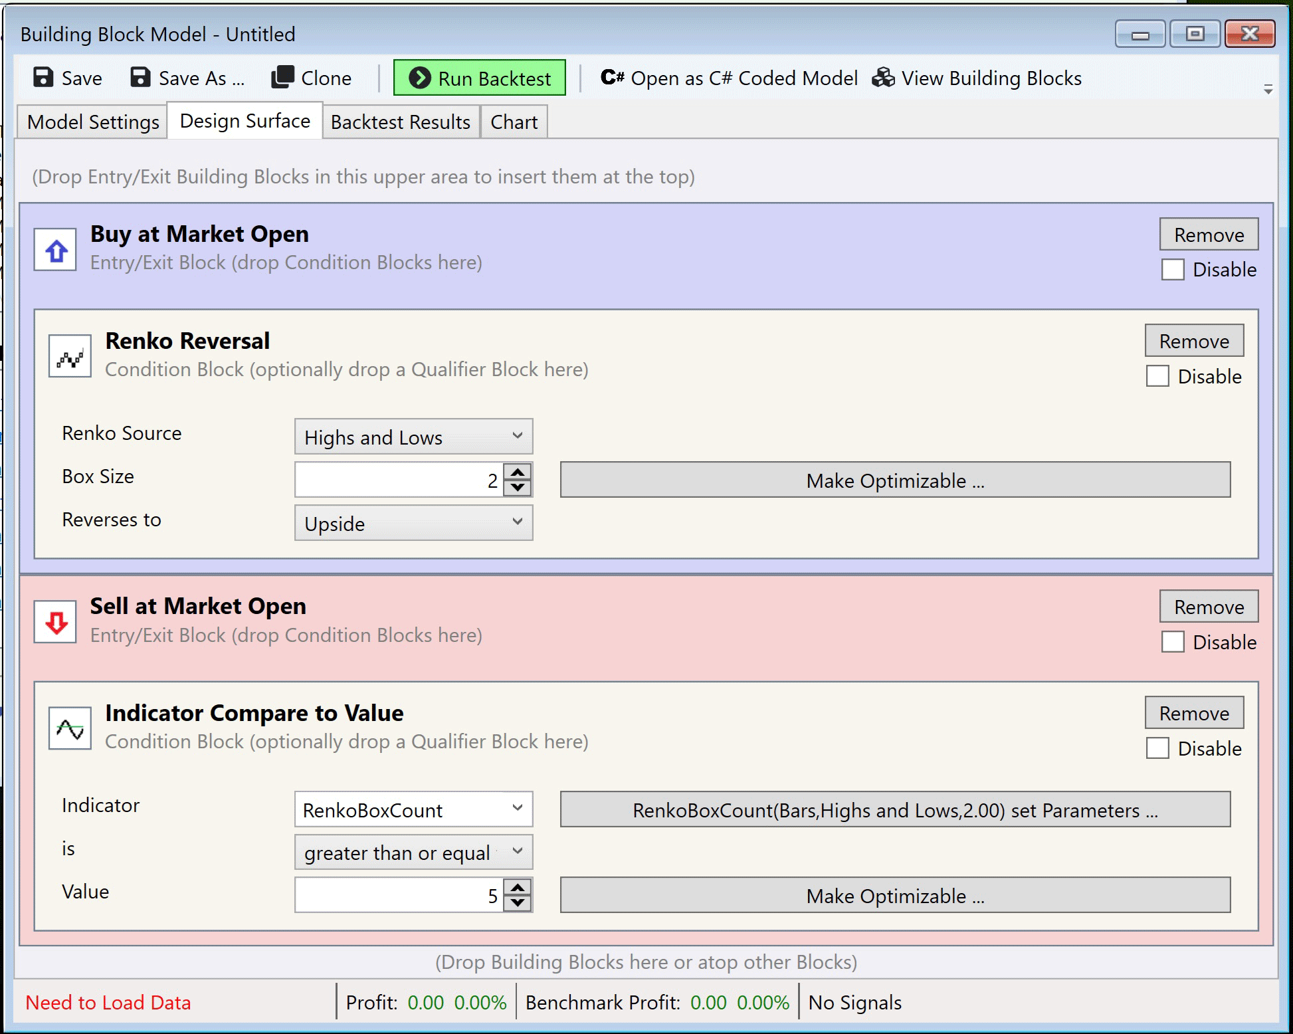1293x1034 pixels.
Task: Click Make Optimizable for Box Size
Action: 895,480
